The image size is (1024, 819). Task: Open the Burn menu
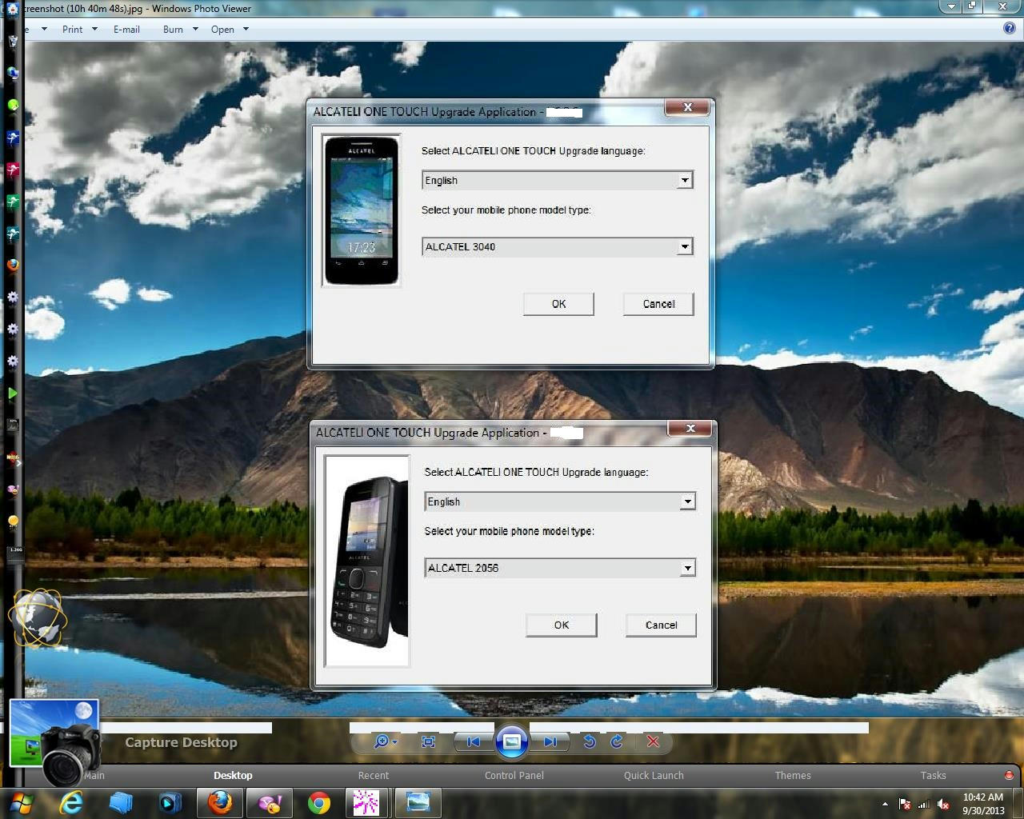click(x=180, y=29)
